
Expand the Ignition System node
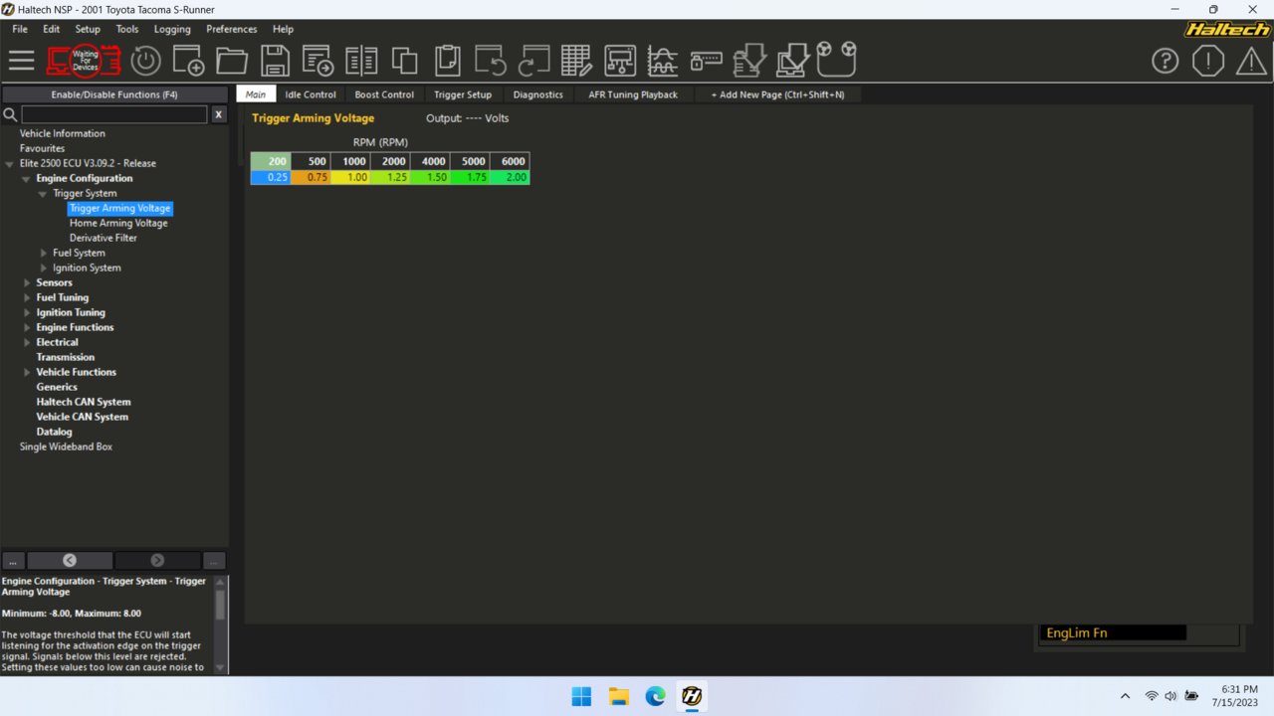point(43,268)
